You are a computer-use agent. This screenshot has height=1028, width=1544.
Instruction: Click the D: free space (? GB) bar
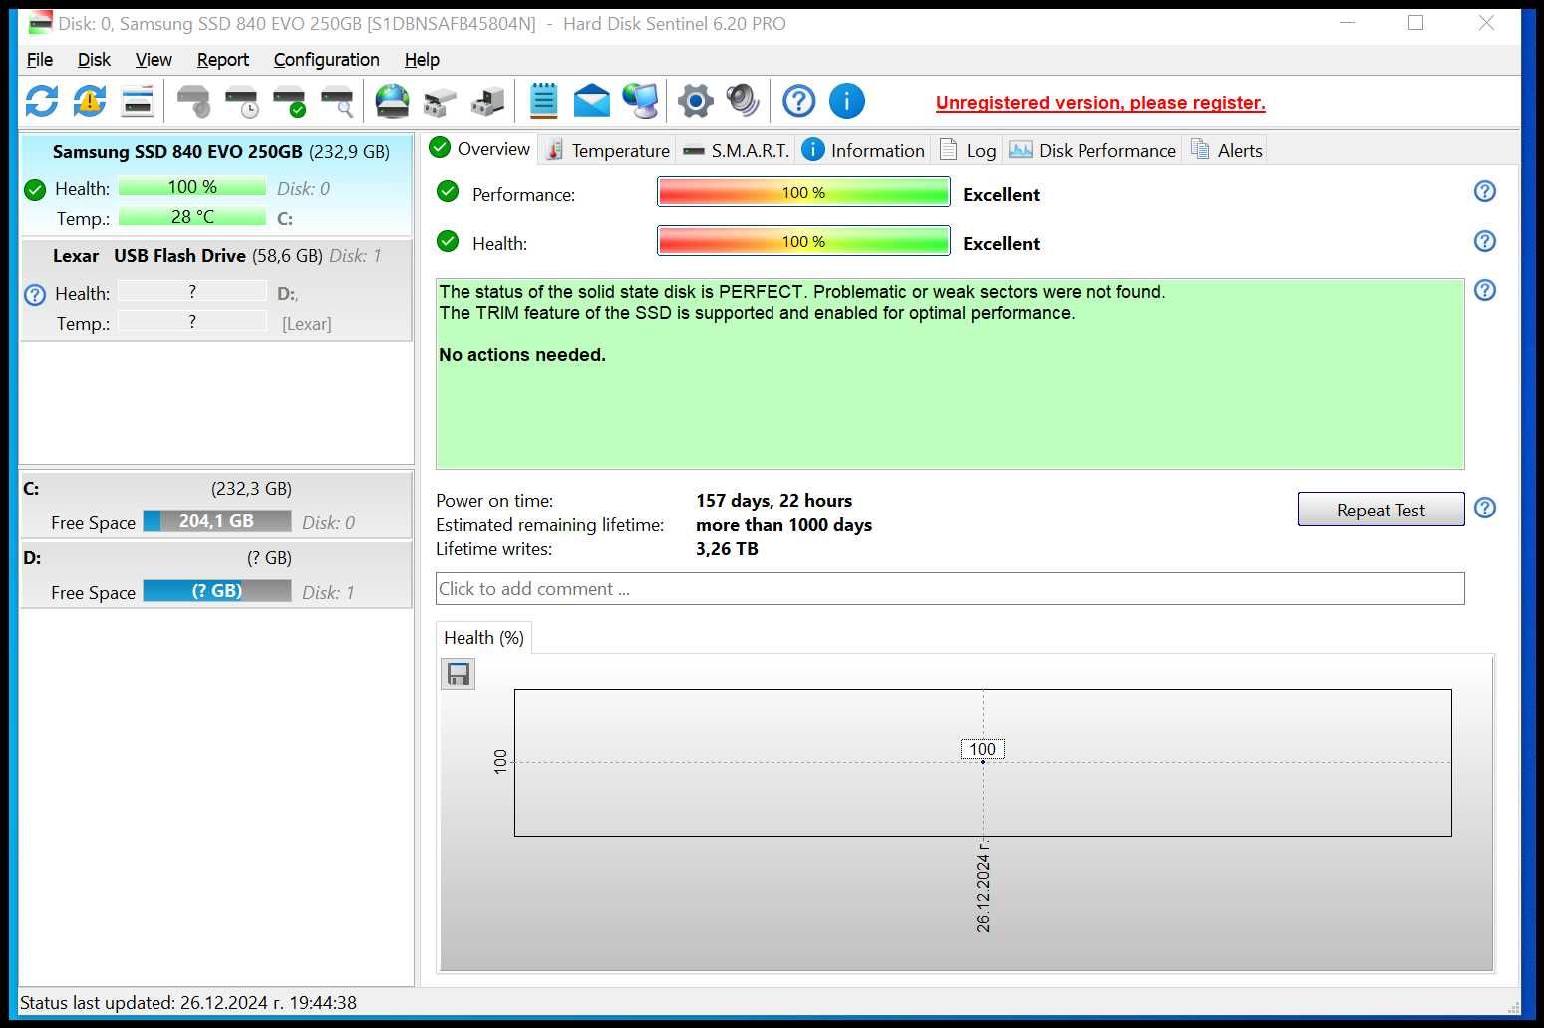click(x=217, y=591)
